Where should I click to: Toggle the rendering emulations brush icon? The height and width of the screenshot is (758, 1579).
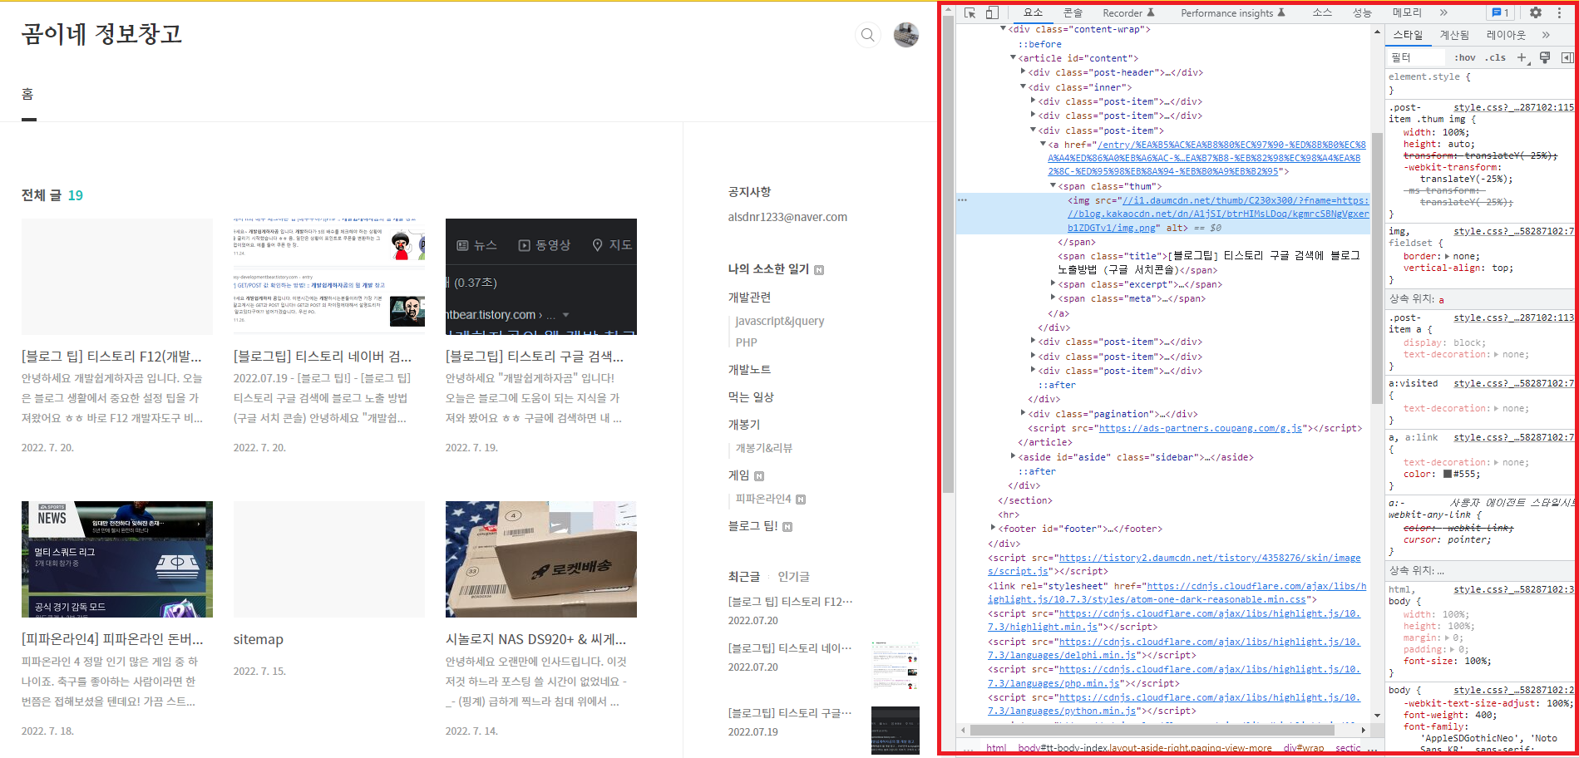(x=1545, y=57)
